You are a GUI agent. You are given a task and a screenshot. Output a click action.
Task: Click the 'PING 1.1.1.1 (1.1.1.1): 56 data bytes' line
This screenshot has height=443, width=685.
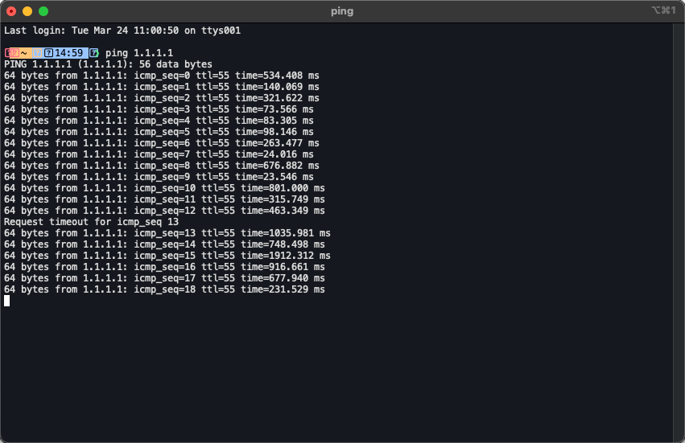108,64
